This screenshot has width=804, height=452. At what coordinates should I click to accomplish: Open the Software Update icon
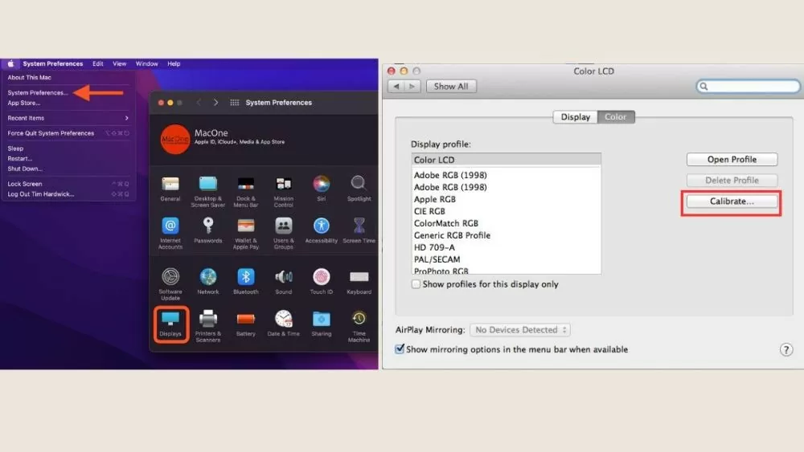point(170,277)
